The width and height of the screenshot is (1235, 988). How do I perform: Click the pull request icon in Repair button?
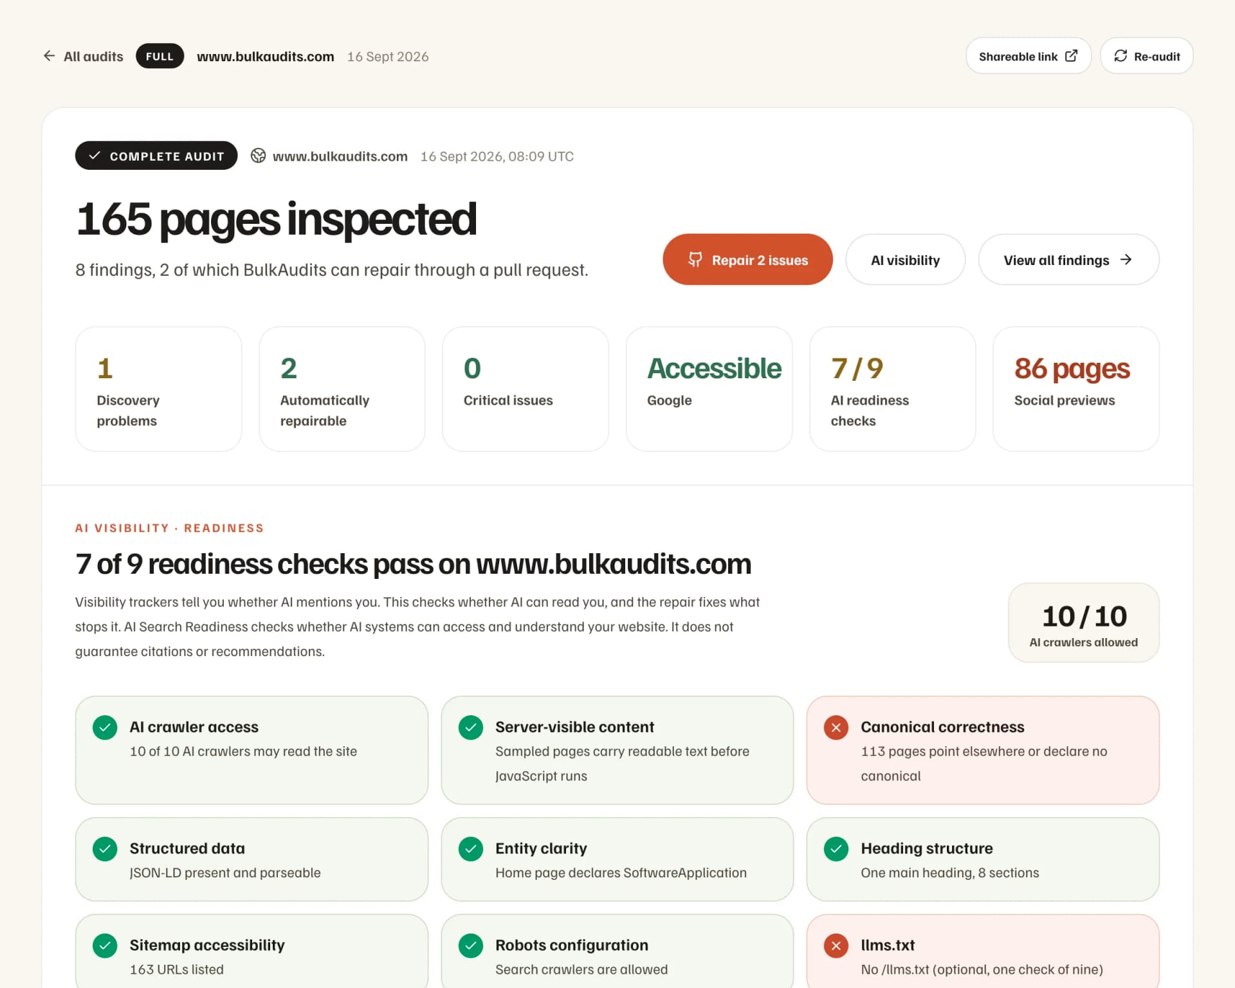point(695,259)
